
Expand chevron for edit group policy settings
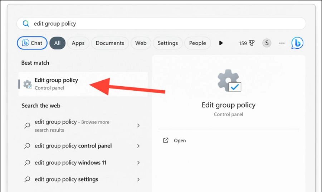point(138,179)
